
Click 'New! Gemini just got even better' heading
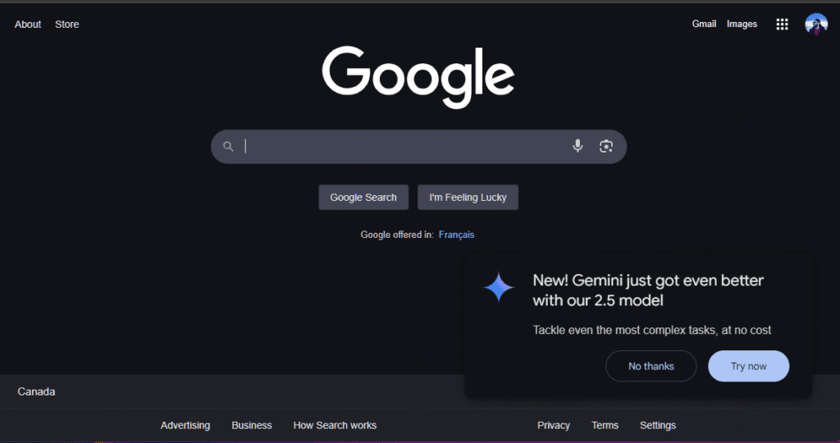(648, 290)
